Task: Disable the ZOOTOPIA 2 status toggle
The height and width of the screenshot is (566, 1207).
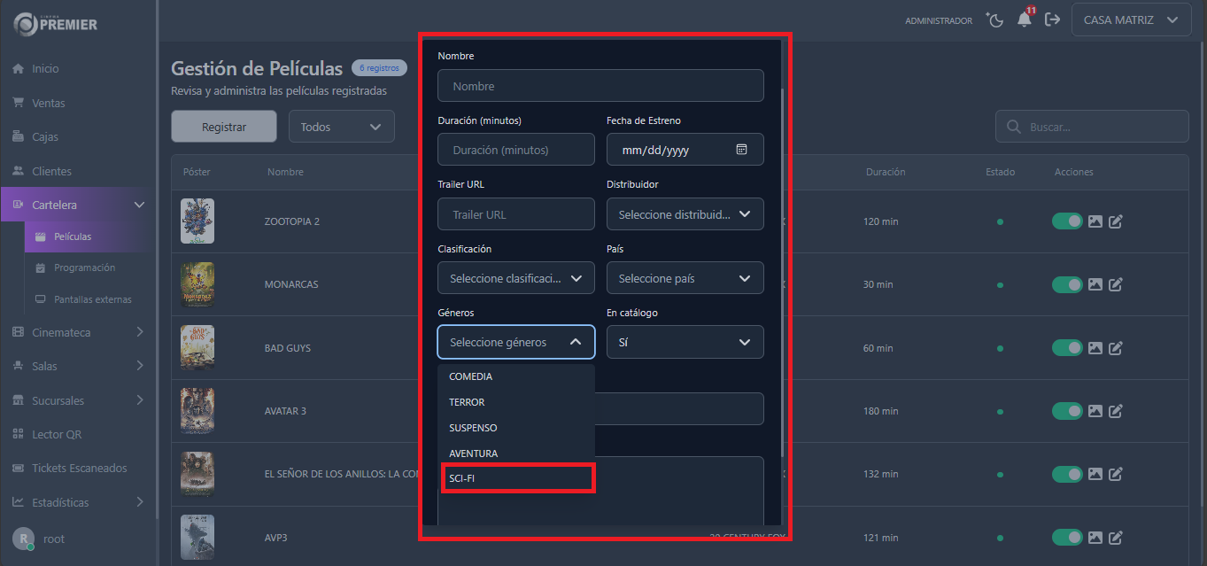Action: click(1067, 221)
